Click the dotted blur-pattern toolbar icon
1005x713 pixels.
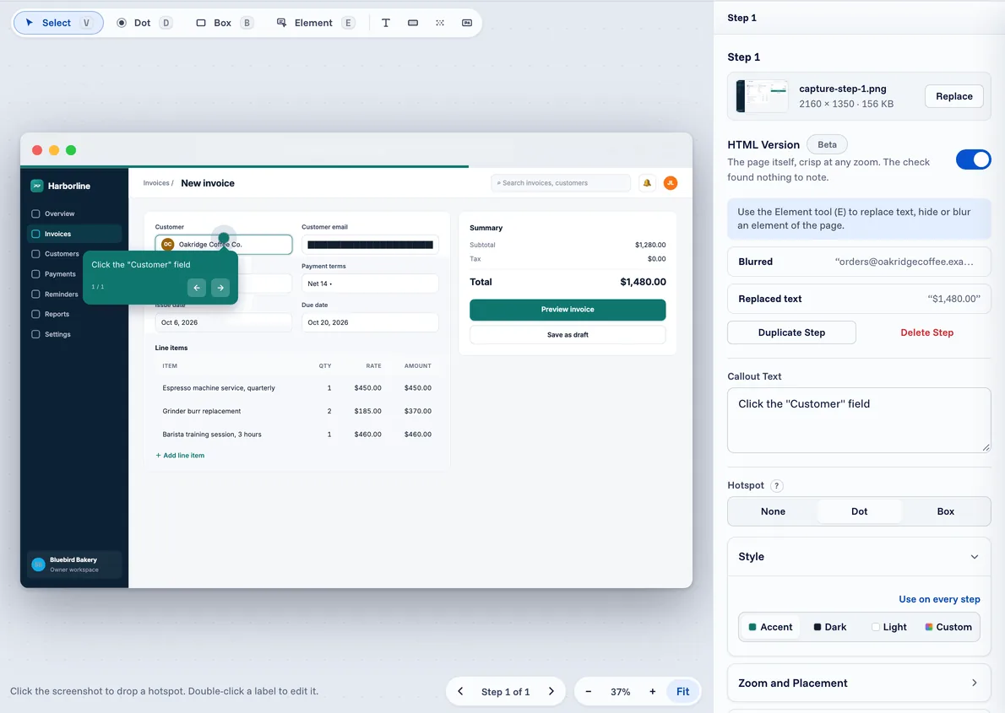440,23
